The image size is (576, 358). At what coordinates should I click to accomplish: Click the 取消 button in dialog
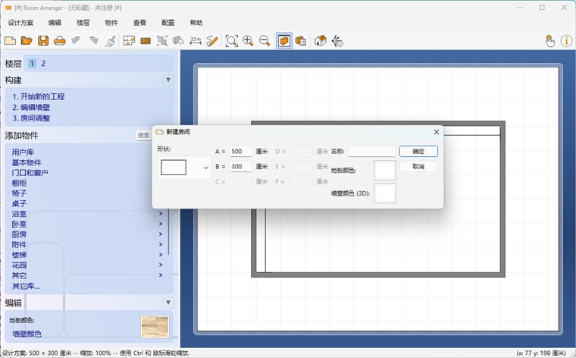coord(418,167)
